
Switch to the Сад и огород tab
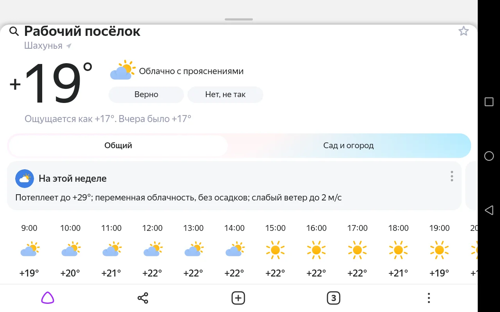click(348, 145)
